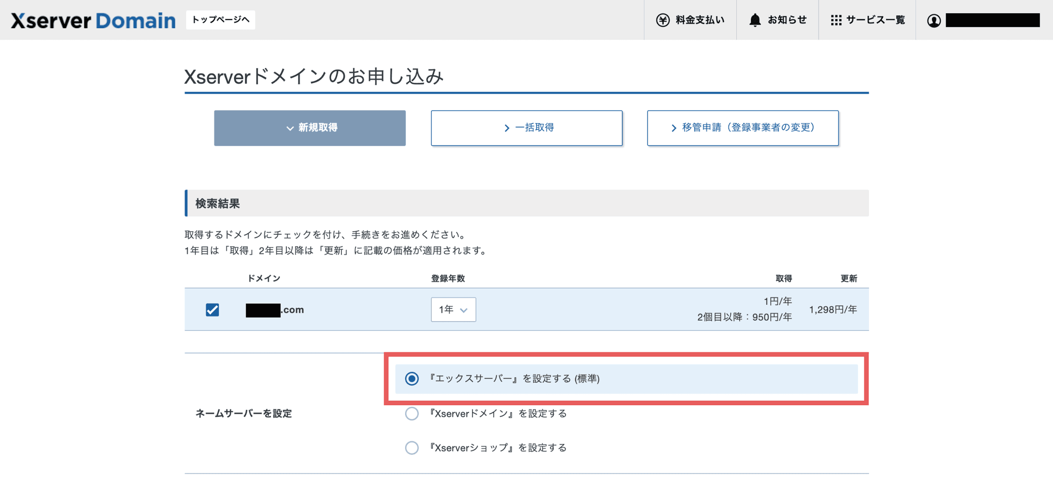Open 移管申請（登録事業者の変更） button

[x=743, y=128]
